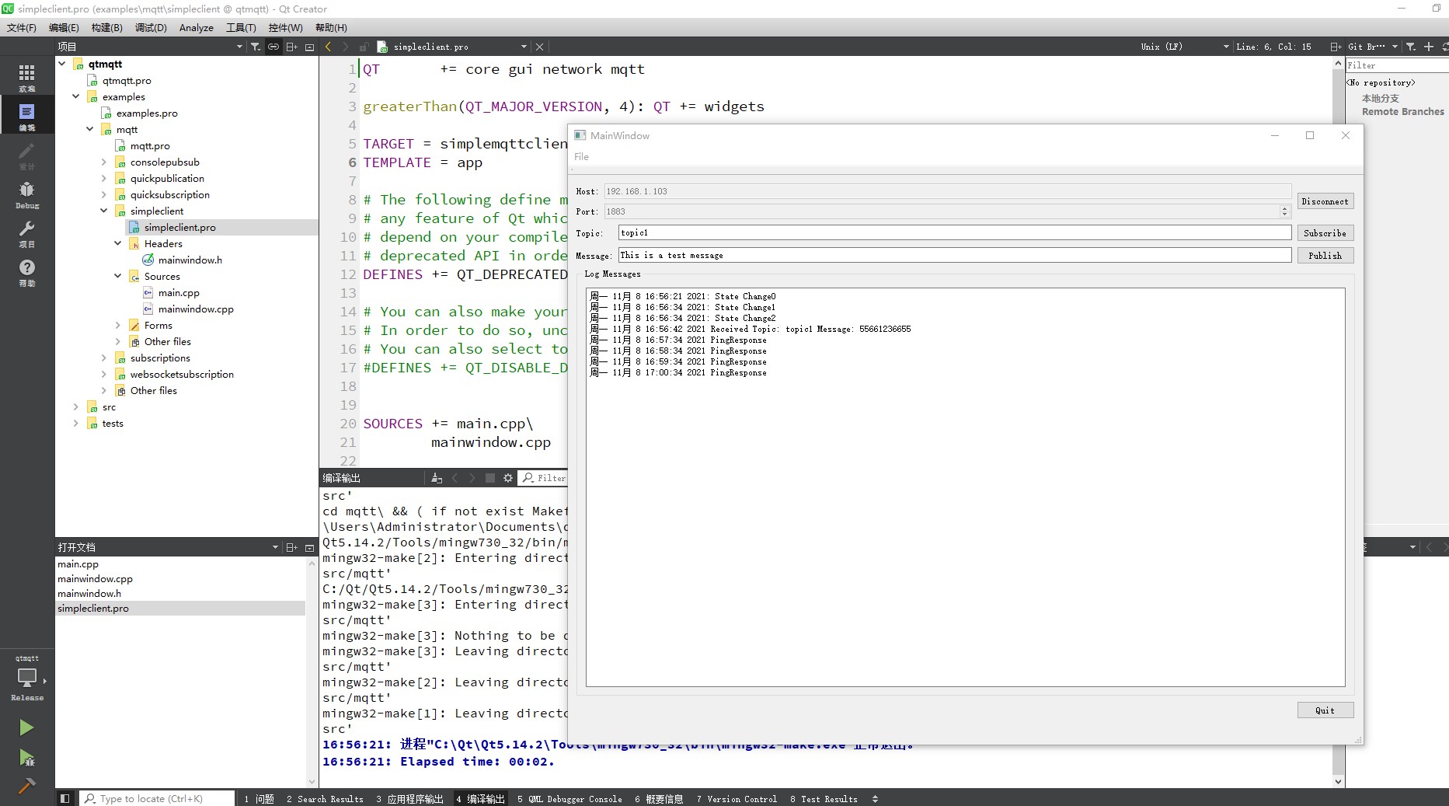Expand the consolepubsub folder

point(103,162)
